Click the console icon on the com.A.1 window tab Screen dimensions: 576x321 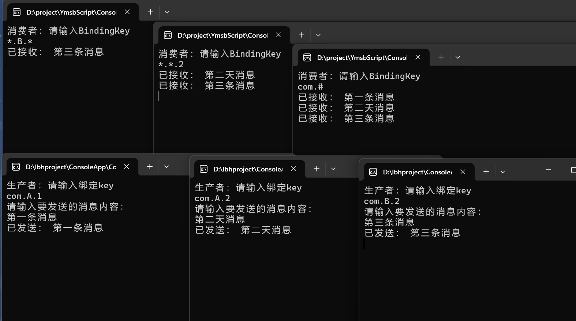(16, 167)
